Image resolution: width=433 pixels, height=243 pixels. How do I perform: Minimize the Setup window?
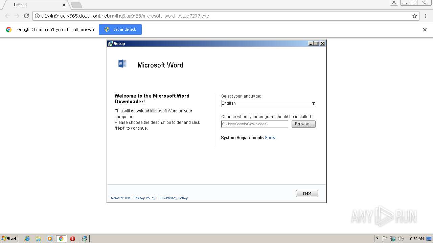(311, 44)
